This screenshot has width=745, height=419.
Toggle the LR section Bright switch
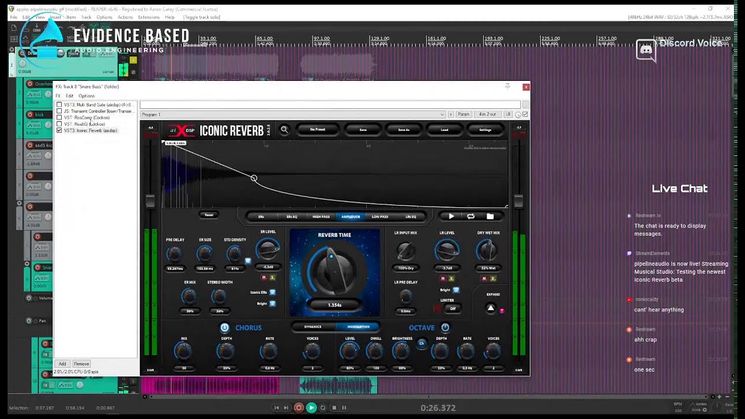tap(456, 290)
